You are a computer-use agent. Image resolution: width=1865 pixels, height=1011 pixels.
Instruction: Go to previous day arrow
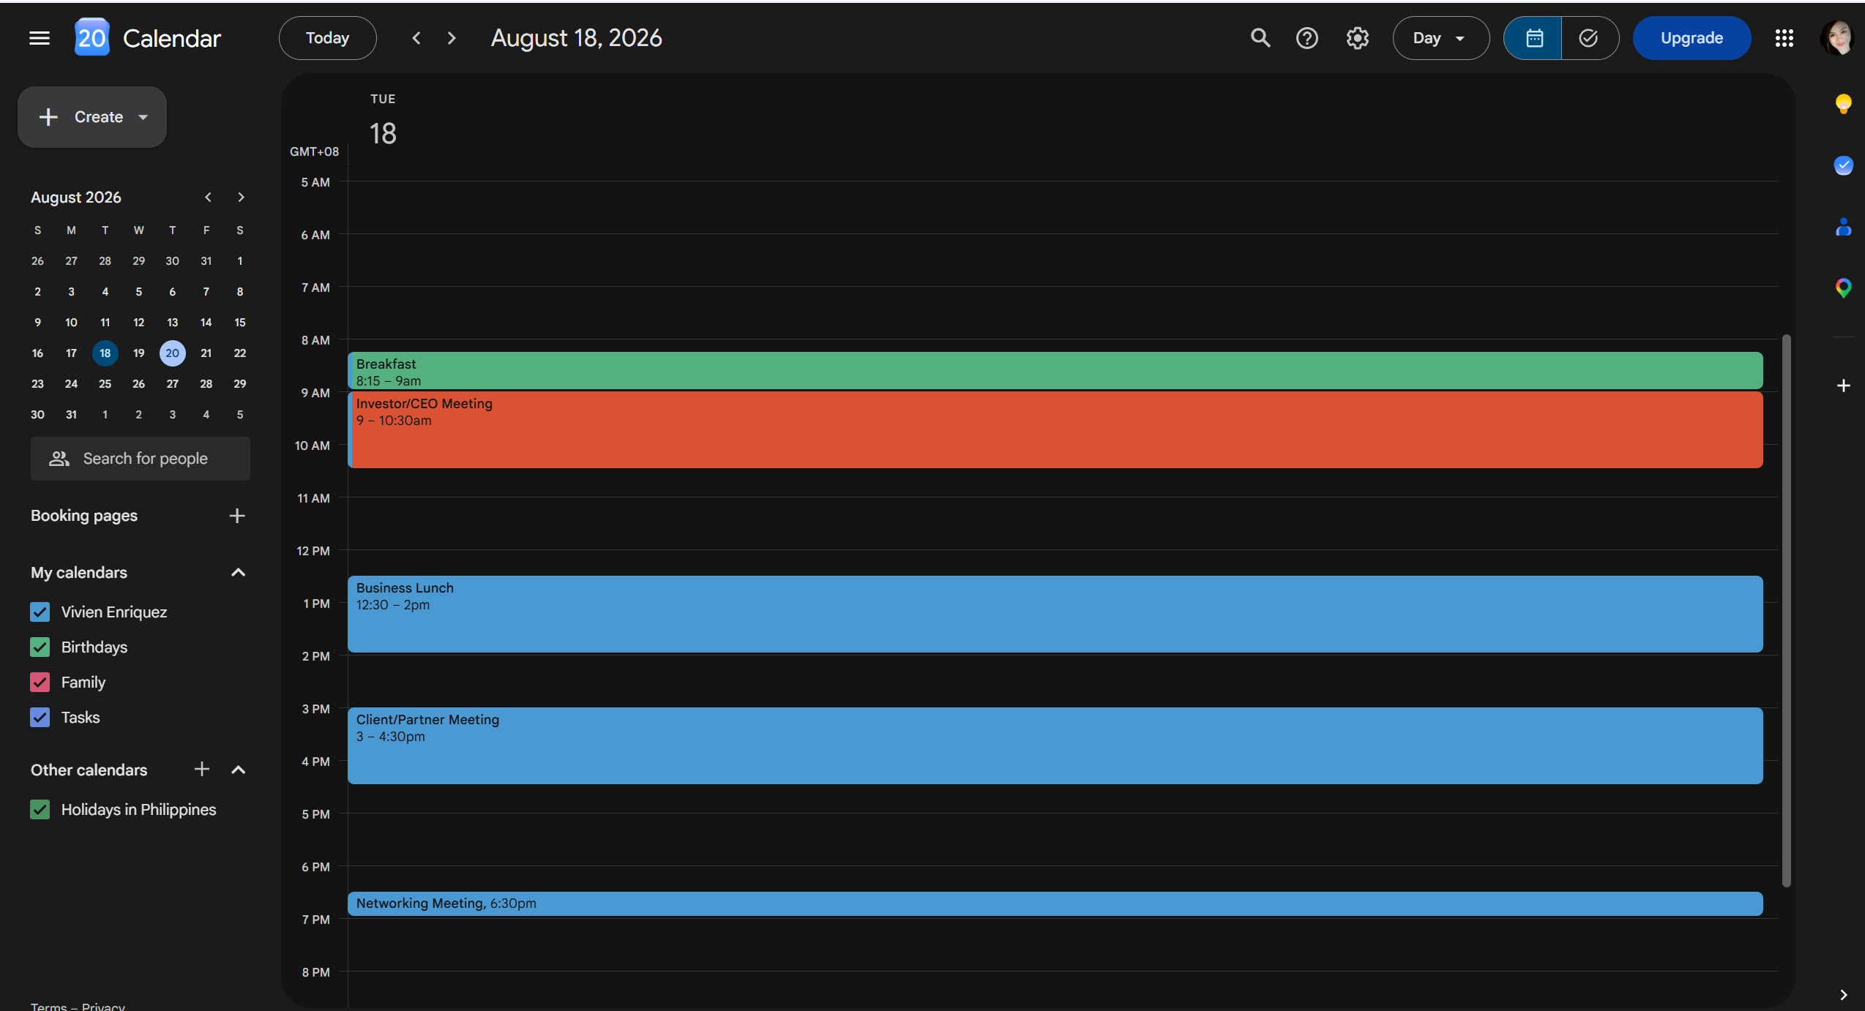416,38
